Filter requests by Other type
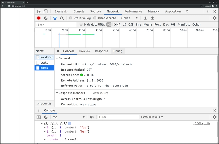 tap(196, 25)
